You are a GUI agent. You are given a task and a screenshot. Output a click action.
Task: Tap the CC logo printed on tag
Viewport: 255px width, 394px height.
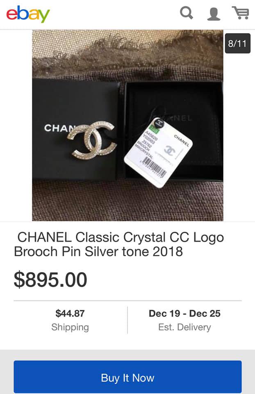(x=169, y=150)
